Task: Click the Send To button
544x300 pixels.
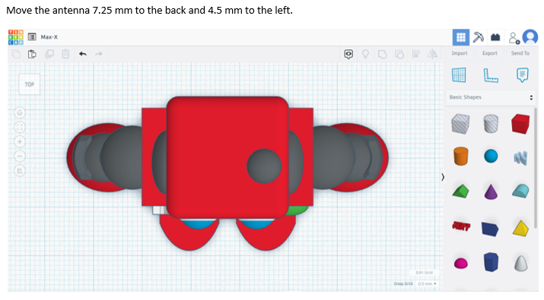Action: click(x=520, y=53)
